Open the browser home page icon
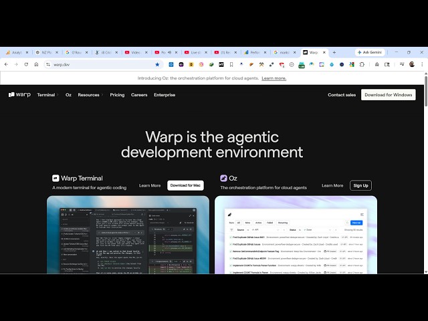Viewport: 428px width, 321px height. tap(36, 64)
